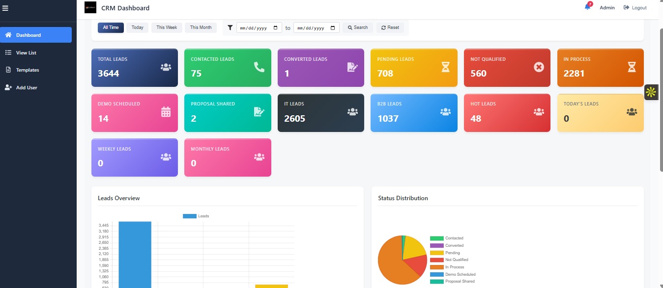
Task: Click the contract icon on Converted Leads card
Action: [352, 67]
